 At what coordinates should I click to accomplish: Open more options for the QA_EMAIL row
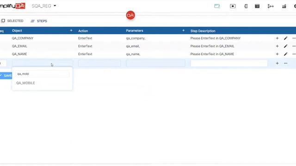tap(294, 46)
